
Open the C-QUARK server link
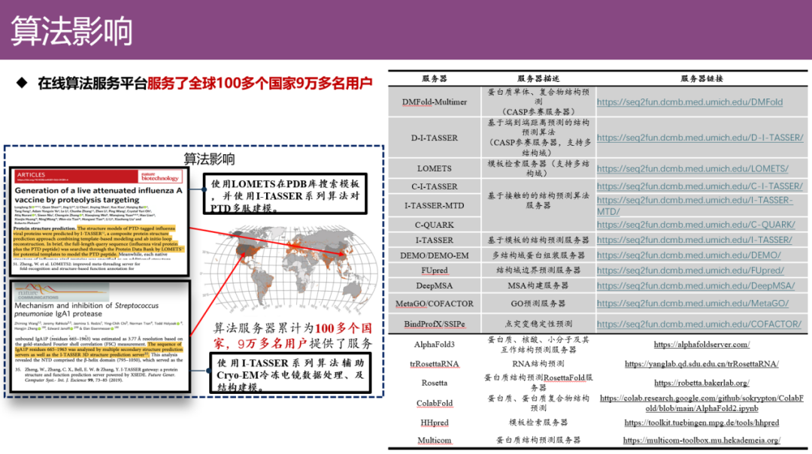pyautogui.click(x=695, y=224)
